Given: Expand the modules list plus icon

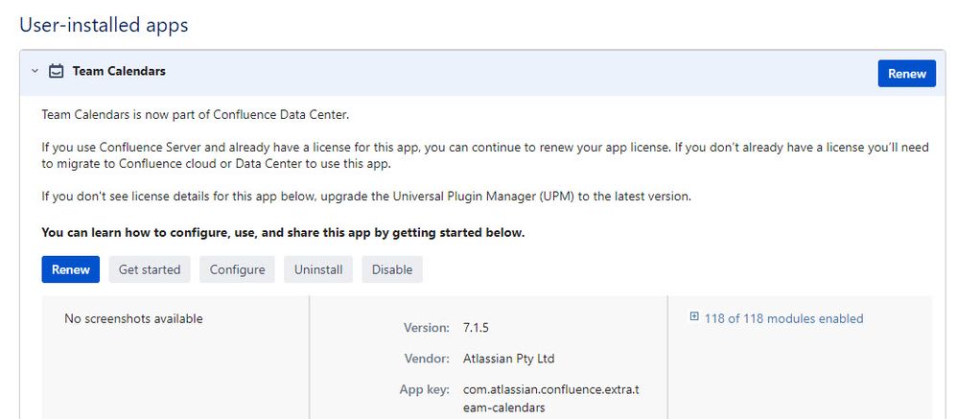Looking at the screenshot, I should pos(694,316).
